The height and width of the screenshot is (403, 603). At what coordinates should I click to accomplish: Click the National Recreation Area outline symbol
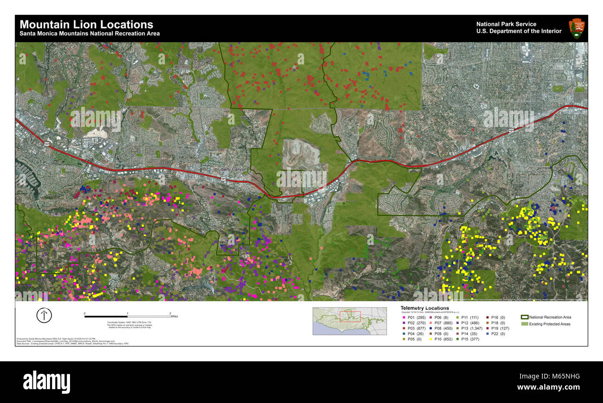coord(525,317)
